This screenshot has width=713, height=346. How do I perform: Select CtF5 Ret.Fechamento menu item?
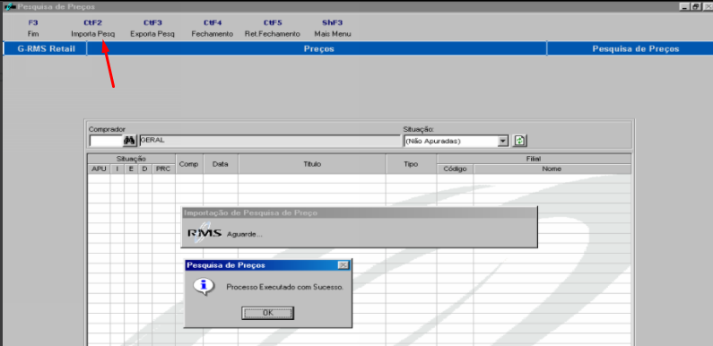click(x=273, y=28)
